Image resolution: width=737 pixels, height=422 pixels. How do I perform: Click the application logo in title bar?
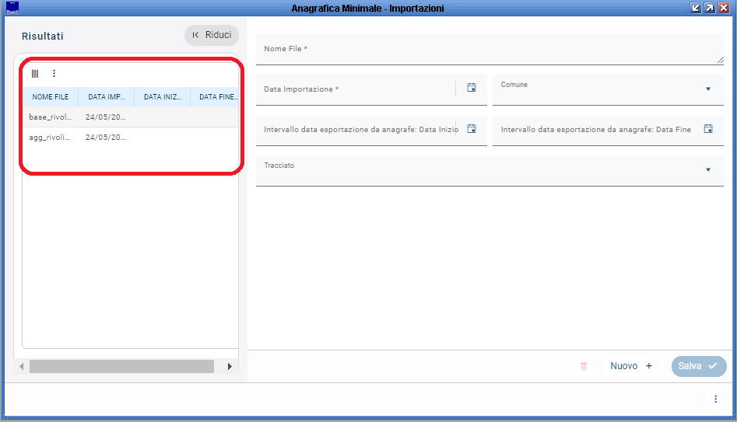pyautogui.click(x=12, y=8)
